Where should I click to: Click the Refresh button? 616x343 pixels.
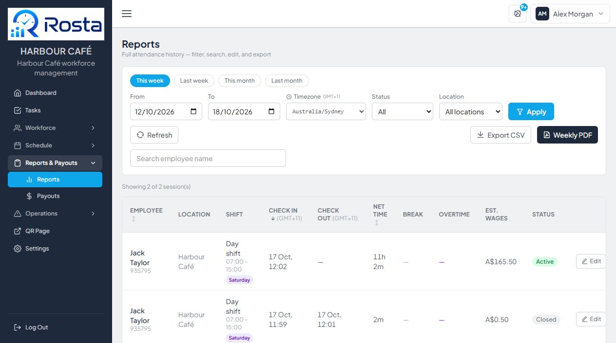coord(154,135)
